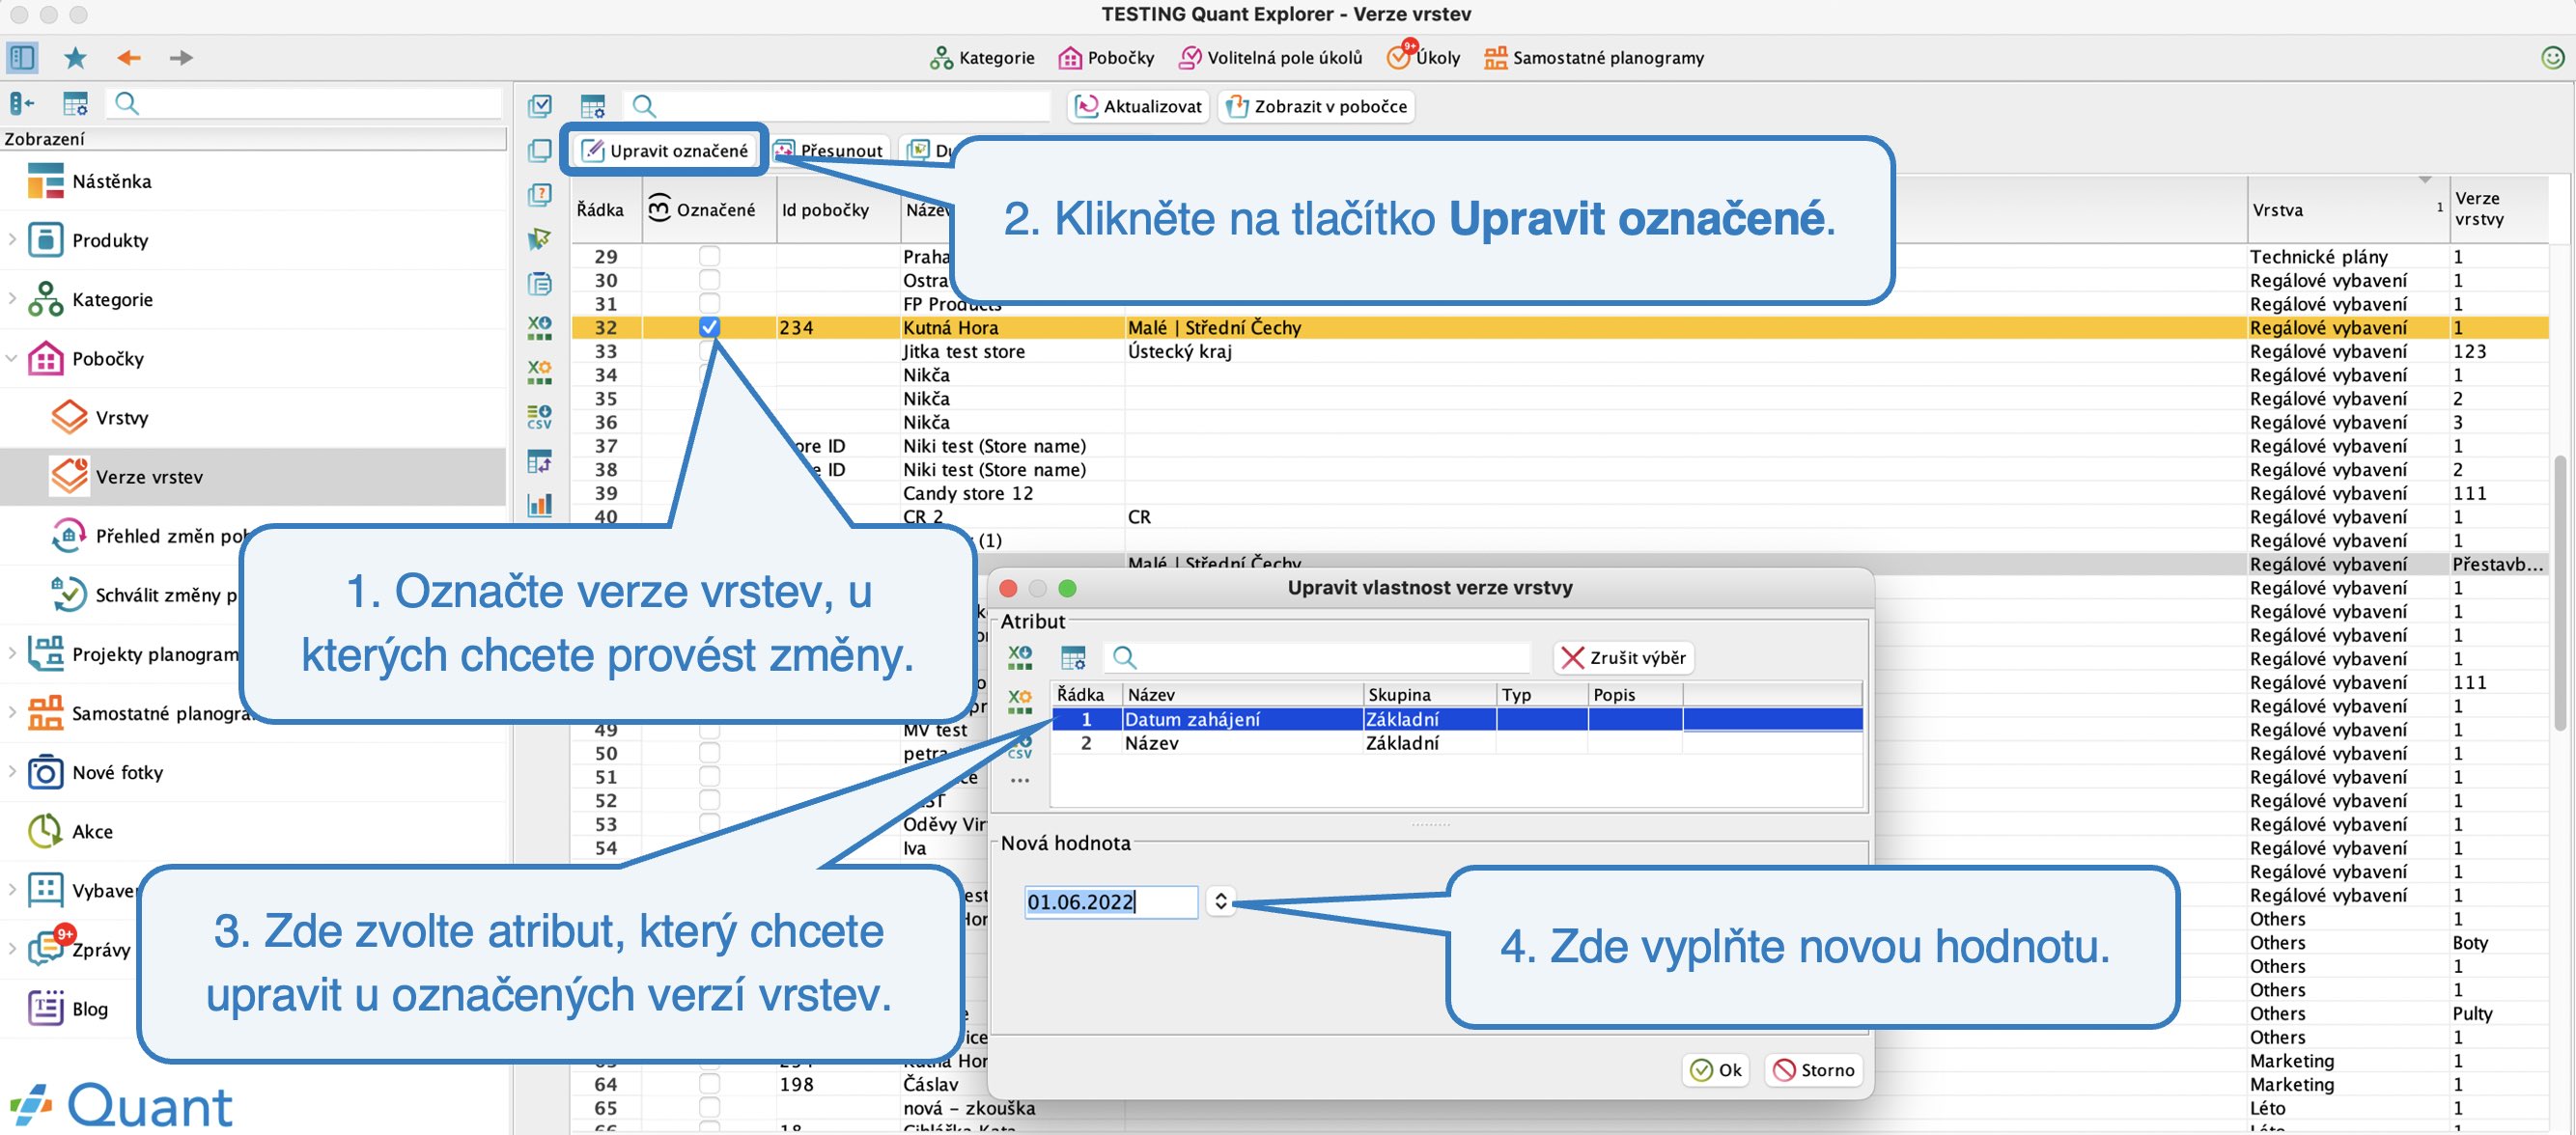The height and width of the screenshot is (1135, 2576).
Task: Collapse the sidebar tree icon
Action: [22, 103]
